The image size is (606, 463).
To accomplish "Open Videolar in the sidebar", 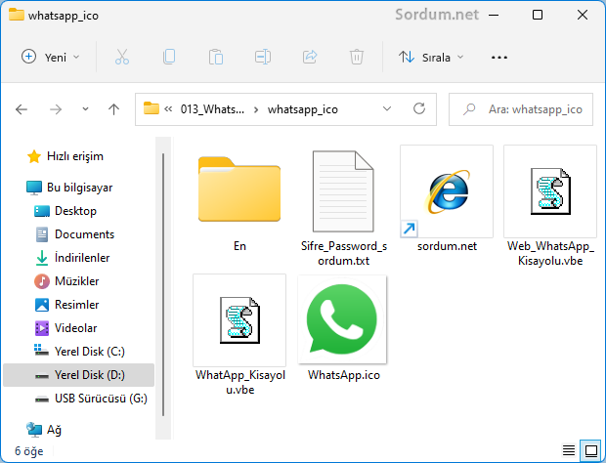I will click(76, 328).
